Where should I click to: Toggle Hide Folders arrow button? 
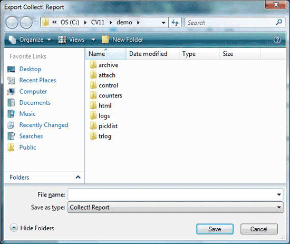pyautogui.click(x=14, y=228)
